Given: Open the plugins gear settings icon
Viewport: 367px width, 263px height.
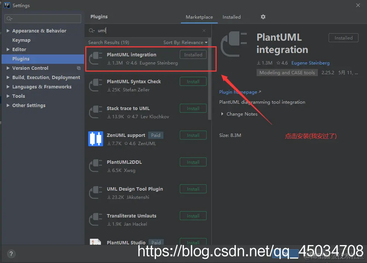Looking at the screenshot, I should 263,17.
